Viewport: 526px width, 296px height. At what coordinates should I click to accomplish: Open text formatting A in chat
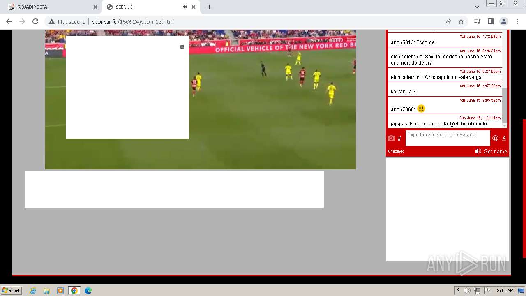[x=504, y=138]
